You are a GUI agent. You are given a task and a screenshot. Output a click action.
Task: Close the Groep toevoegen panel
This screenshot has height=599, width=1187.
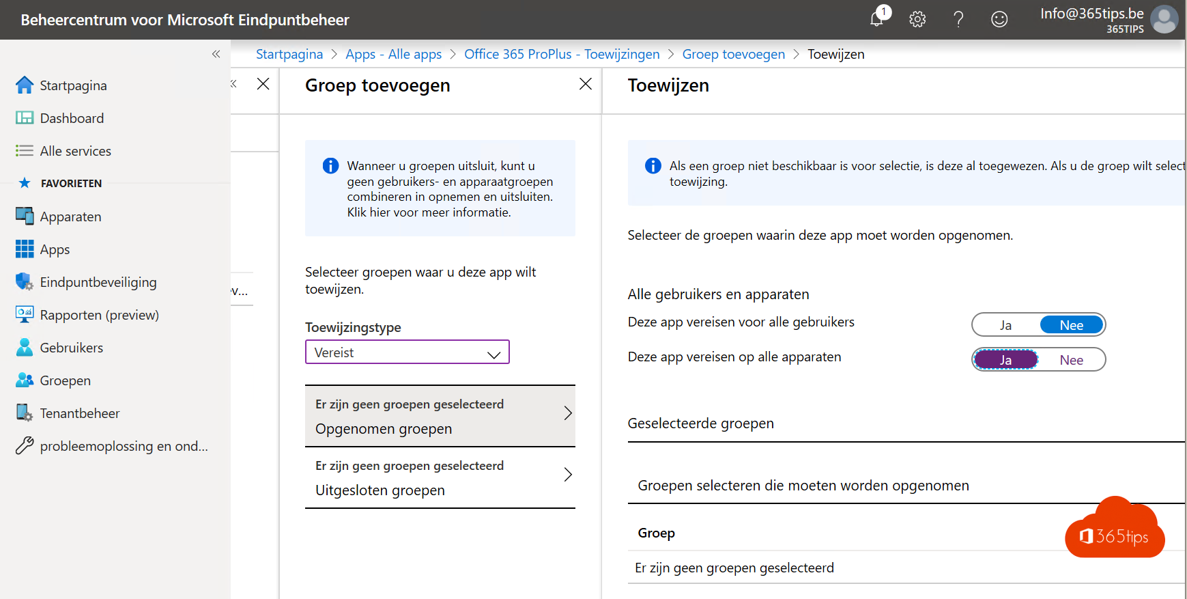coord(586,84)
